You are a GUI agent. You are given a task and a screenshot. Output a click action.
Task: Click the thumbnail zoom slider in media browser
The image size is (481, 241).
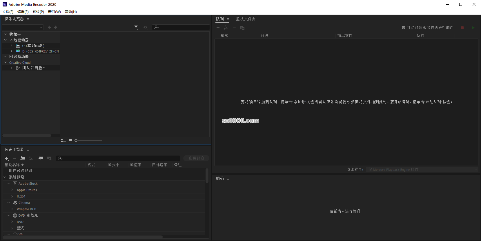(x=88, y=141)
